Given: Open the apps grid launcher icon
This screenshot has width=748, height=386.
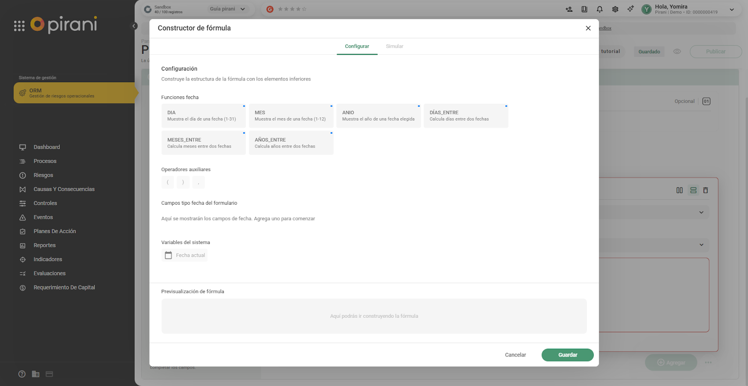Looking at the screenshot, I should [x=19, y=26].
